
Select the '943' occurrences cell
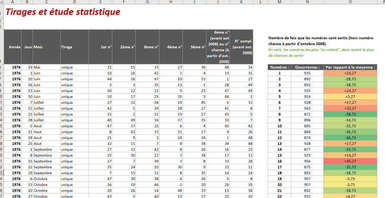pos(307,108)
